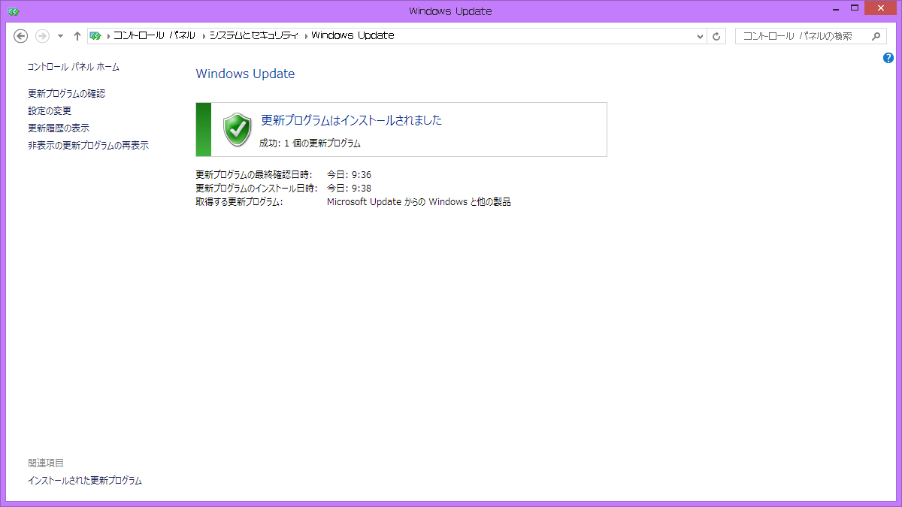Click the Windows Update page heading
The image size is (902, 507).
click(245, 74)
